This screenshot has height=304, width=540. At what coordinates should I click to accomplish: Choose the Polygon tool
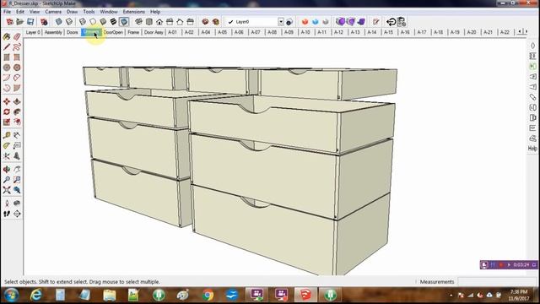tap(17, 68)
